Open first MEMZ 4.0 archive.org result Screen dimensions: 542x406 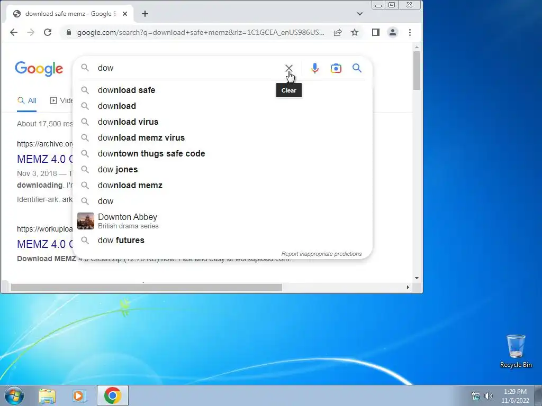45,159
